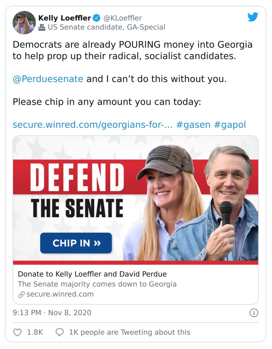
Task: Click the Twitter bird logo
Action: click(x=253, y=17)
